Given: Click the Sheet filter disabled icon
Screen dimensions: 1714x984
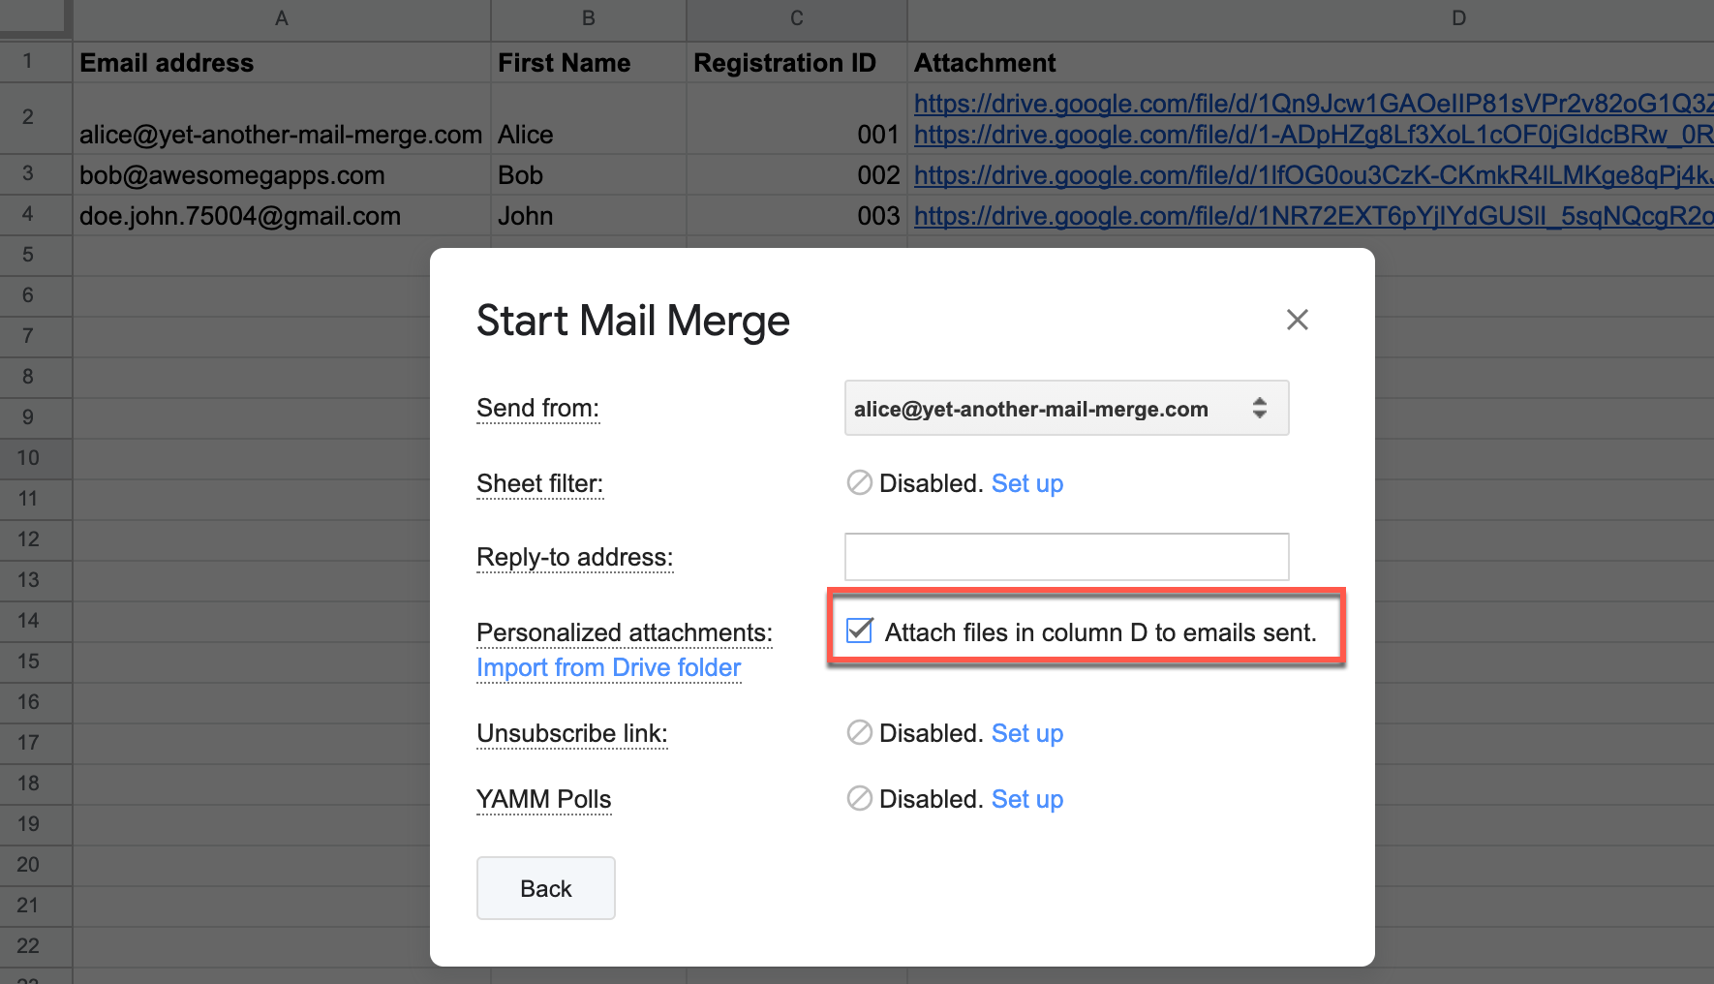Looking at the screenshot, I should click(x=859, y=482).
